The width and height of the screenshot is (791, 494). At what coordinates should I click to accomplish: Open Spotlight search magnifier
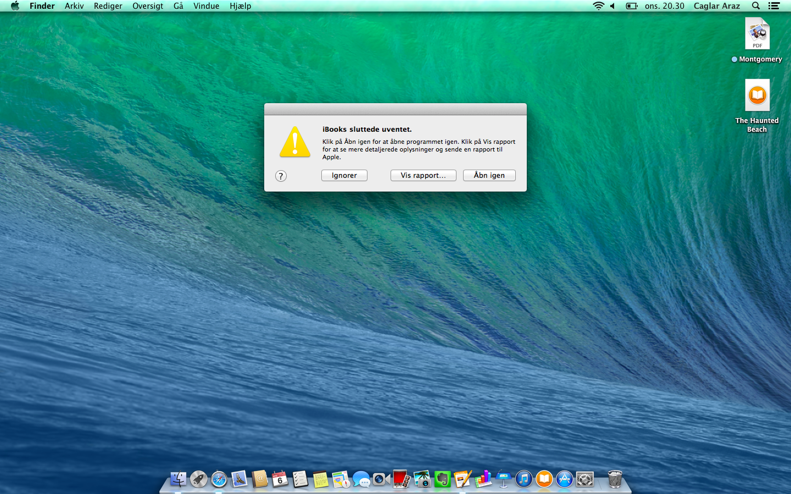pos(756,6)
